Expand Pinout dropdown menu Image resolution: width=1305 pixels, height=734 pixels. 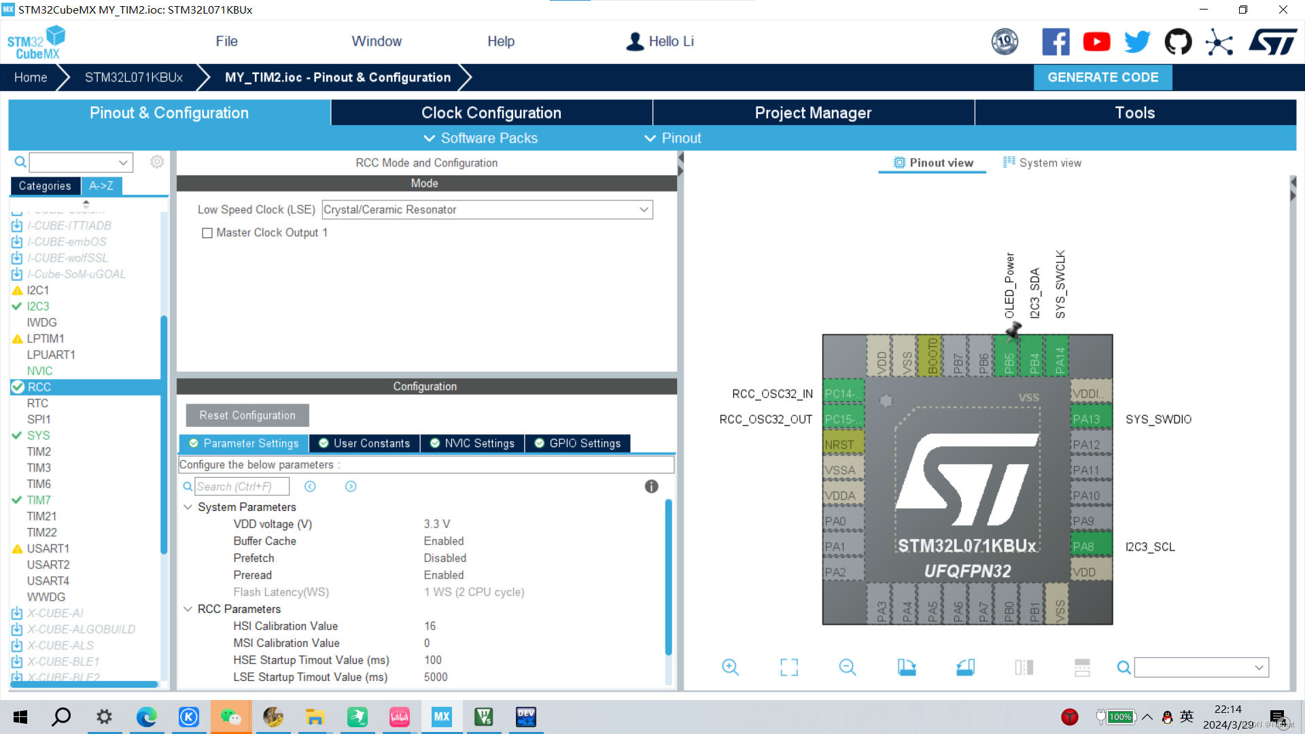pyautogui.click(x=673, y=138)
